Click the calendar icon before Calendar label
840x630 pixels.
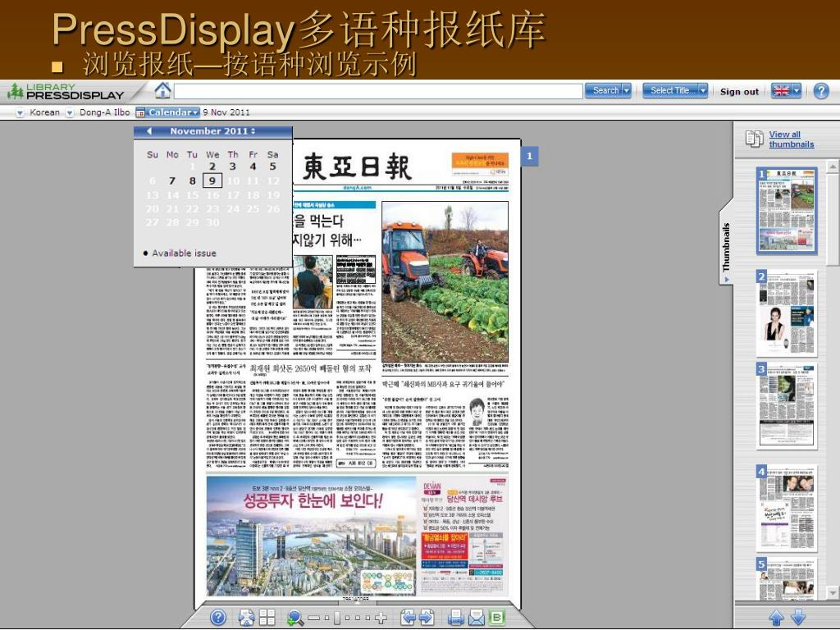coord(140,112)
